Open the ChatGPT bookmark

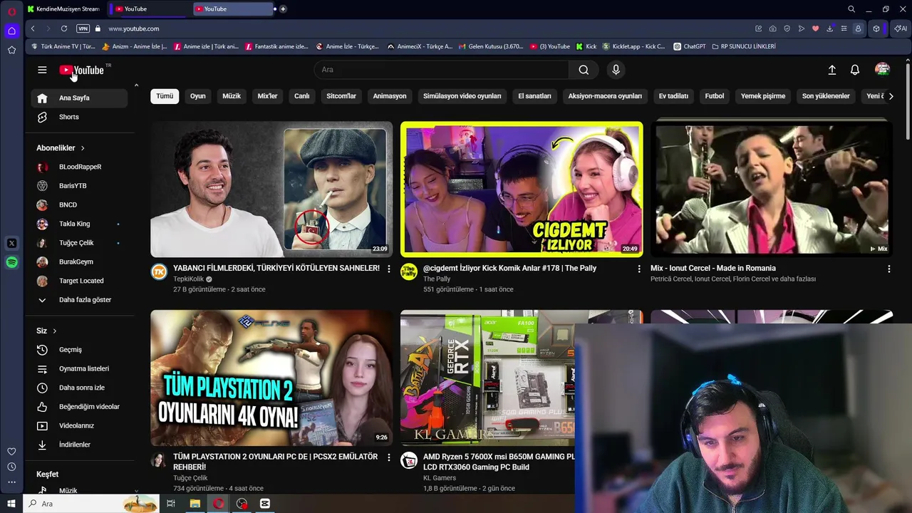pos(689,46)
